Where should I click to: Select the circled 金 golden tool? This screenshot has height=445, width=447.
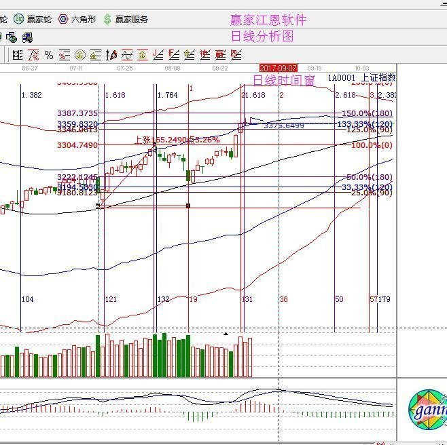click(80, 55)
